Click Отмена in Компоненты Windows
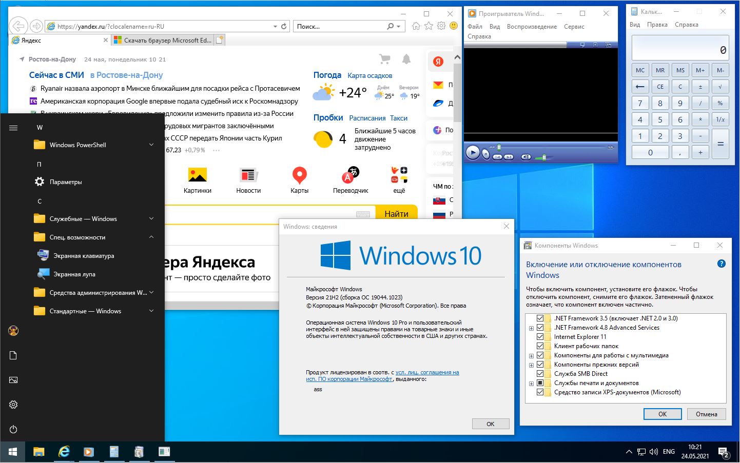The image size is (740, 463). pos(707,414)
